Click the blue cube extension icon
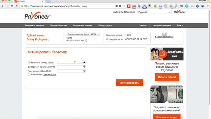Image resolution: width=211 pixels, height=119 pixels. pyautogui.click(x=202, y=6)
